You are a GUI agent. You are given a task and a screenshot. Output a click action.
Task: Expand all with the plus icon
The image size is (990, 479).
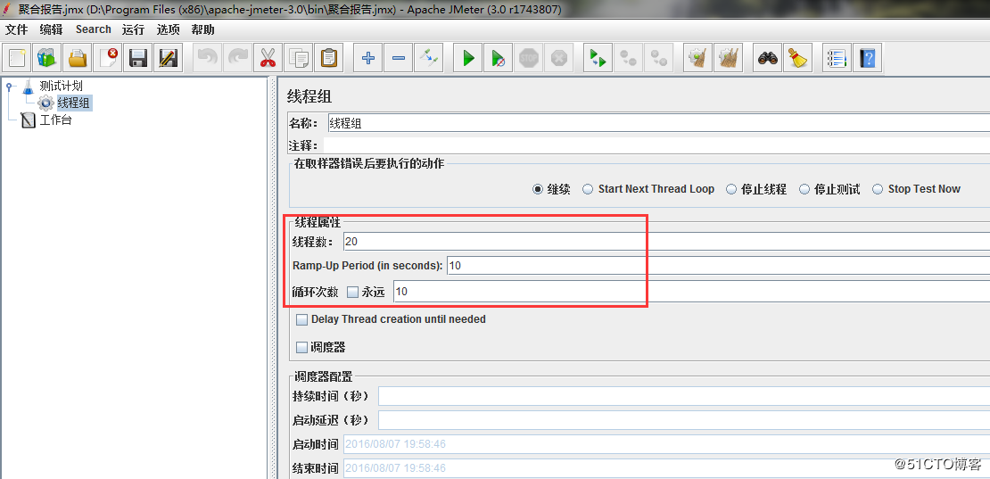pos(368,59)
